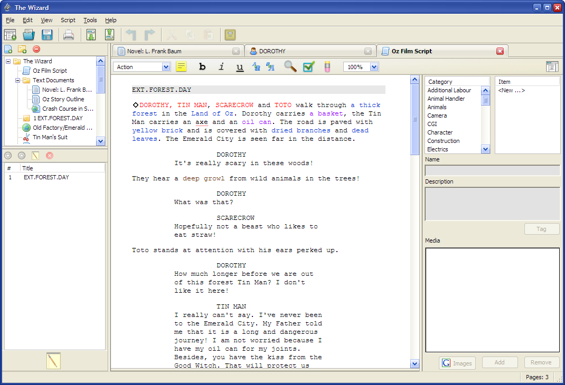Viewport: 565px width, 385px height.
Task: Toggle bold formatting
Action: 202,66
